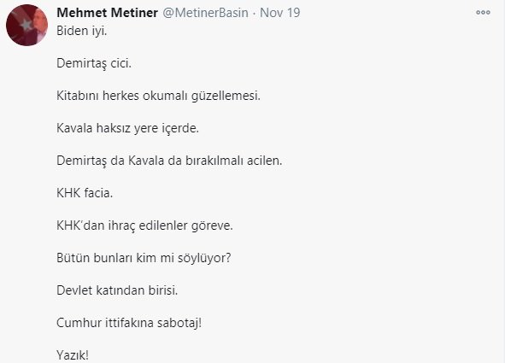This screenshot has width=505, height=363.
Task: Click the final line "Yazık!"
Action: tap(73, 355)
